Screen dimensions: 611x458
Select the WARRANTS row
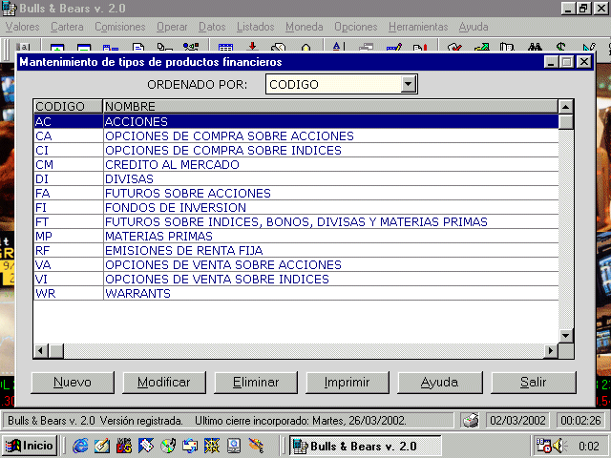[296, 293]
